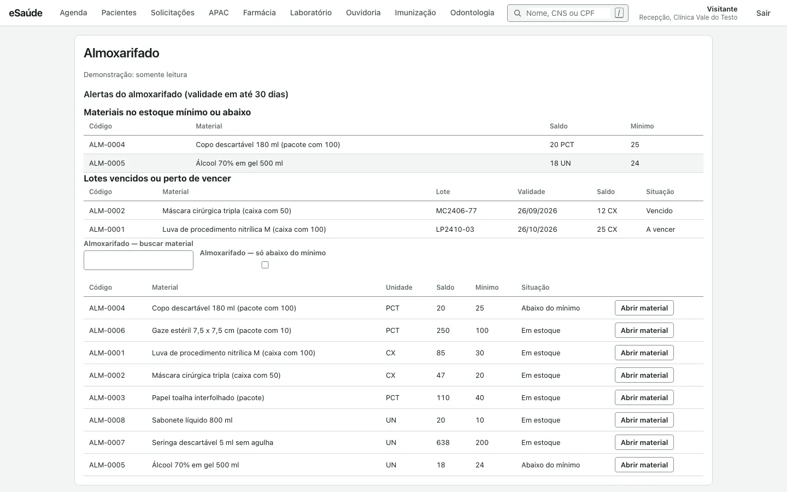
Task: Click the eSaúde logo link
Action: (x=26, y=13)
